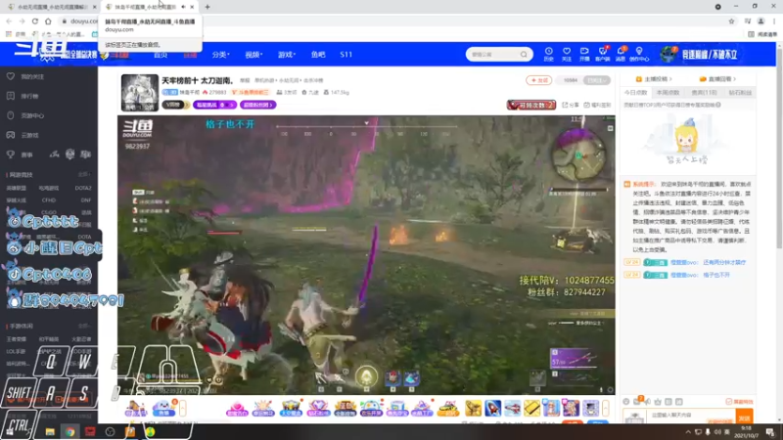Mute the playing tab via speaker icon

pos(183,7)
